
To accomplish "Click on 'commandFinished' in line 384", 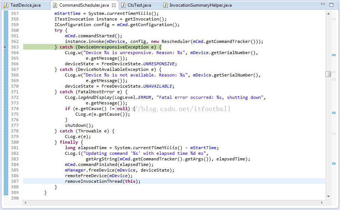I will pyautogui.click(x=97, y=164).
